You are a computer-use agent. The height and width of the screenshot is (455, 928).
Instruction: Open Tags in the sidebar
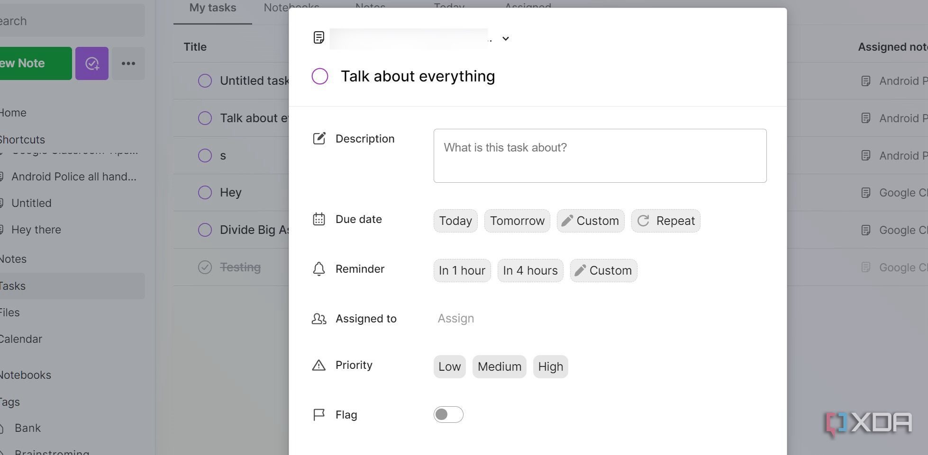point(10,402)
